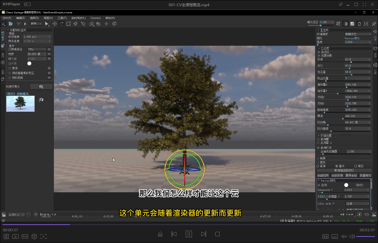
Task: Select the 紧凑 radio button
Action: (x=318, y=166)
